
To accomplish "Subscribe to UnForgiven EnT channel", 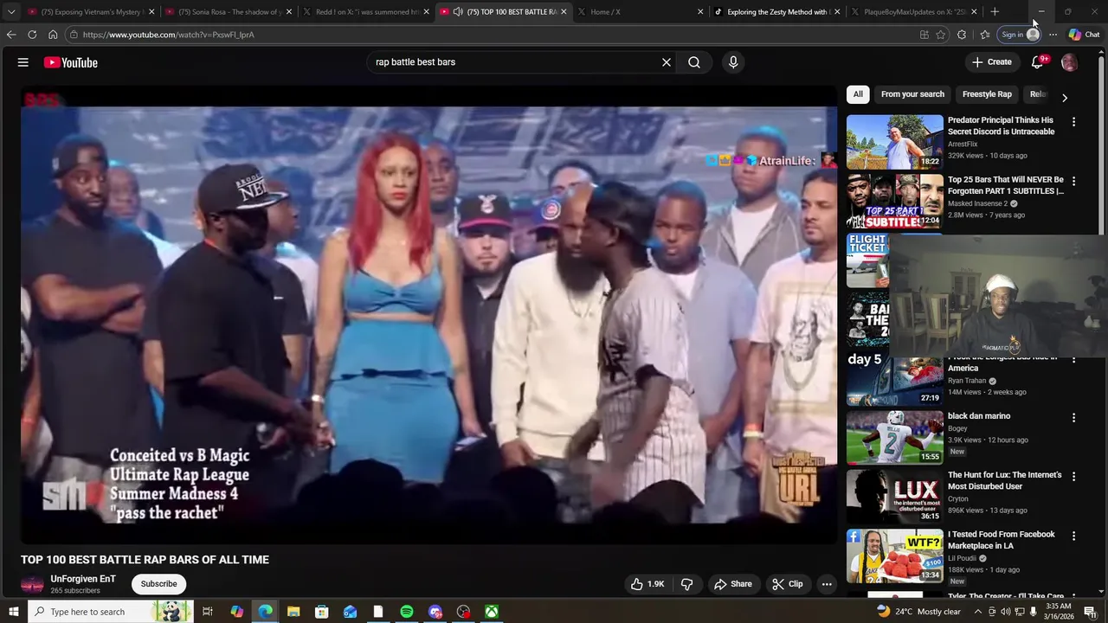I will coord(158,584).
